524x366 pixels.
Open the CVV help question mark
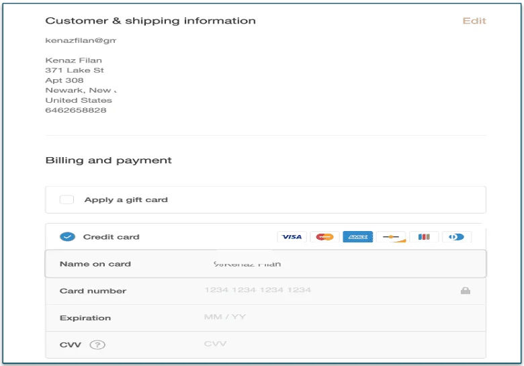tap(98, 345)
